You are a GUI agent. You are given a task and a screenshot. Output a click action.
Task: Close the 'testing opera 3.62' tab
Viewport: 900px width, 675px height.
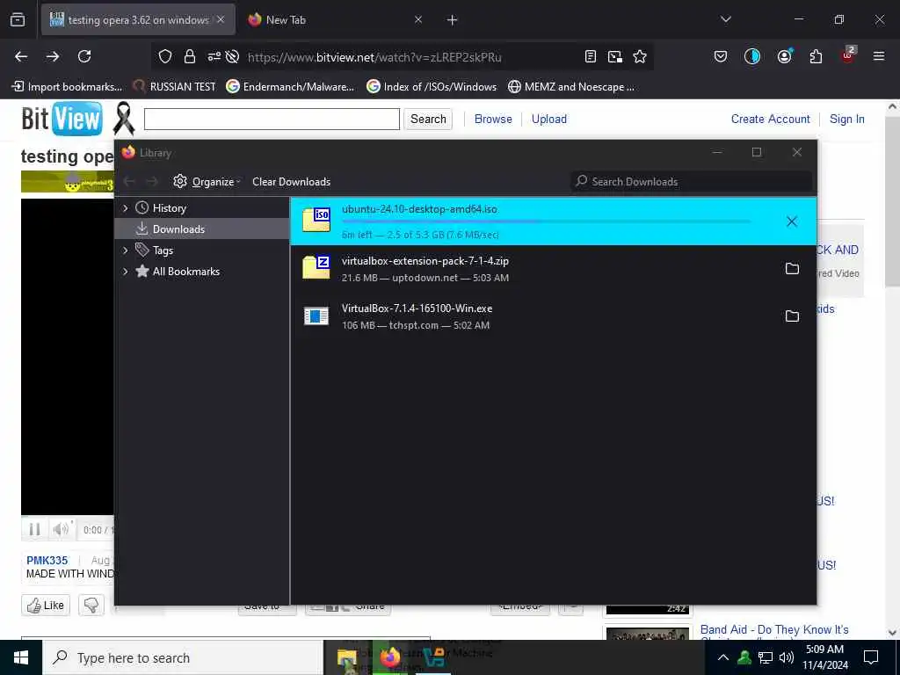(x=221, y=19)
